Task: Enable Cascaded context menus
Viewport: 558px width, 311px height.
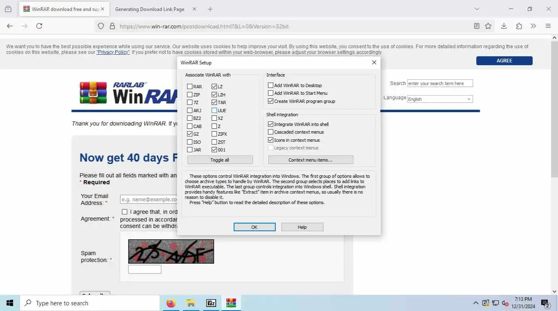Action: tap(270, 132)
